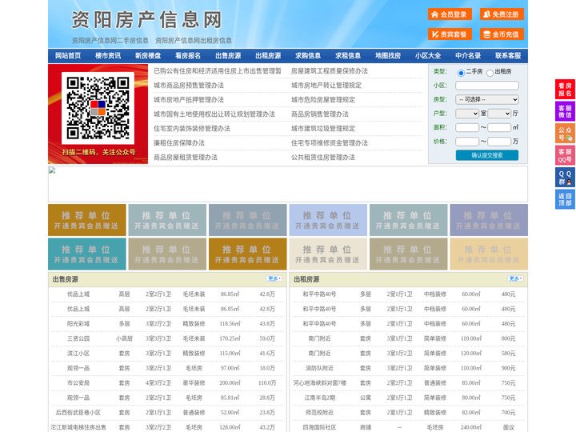Click the 资阳房产信息网 site logo title

pos(147,19)
